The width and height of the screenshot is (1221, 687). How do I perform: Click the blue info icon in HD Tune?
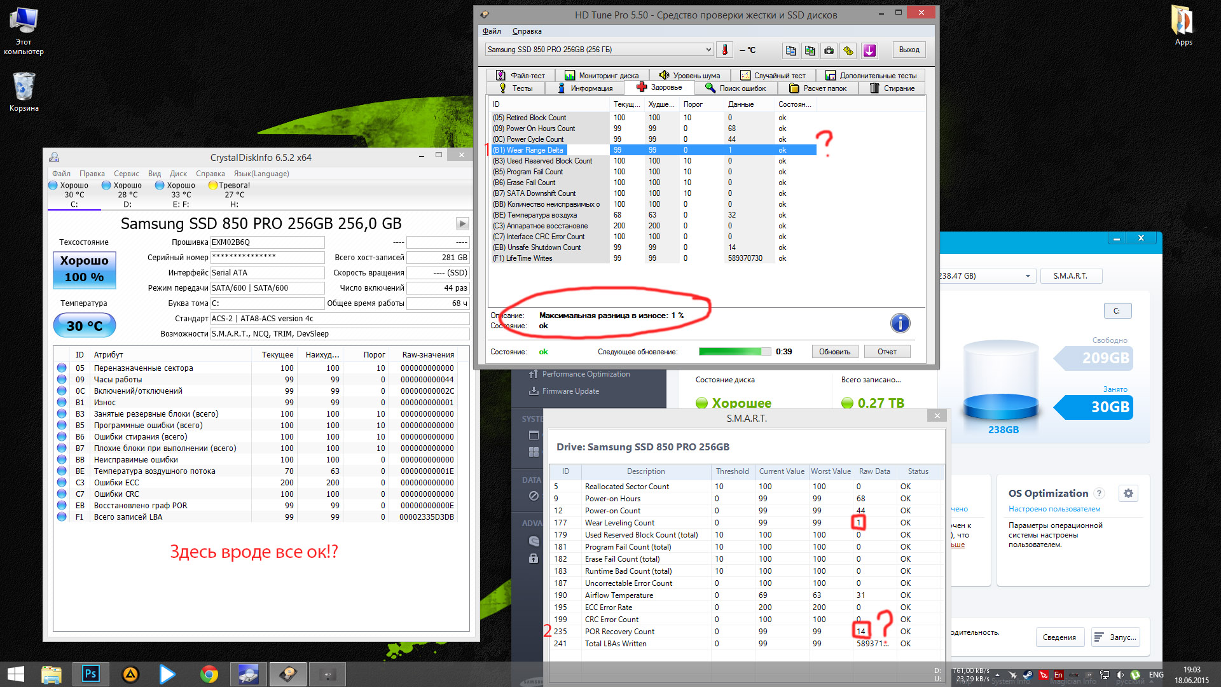click(x=900, y=323)
